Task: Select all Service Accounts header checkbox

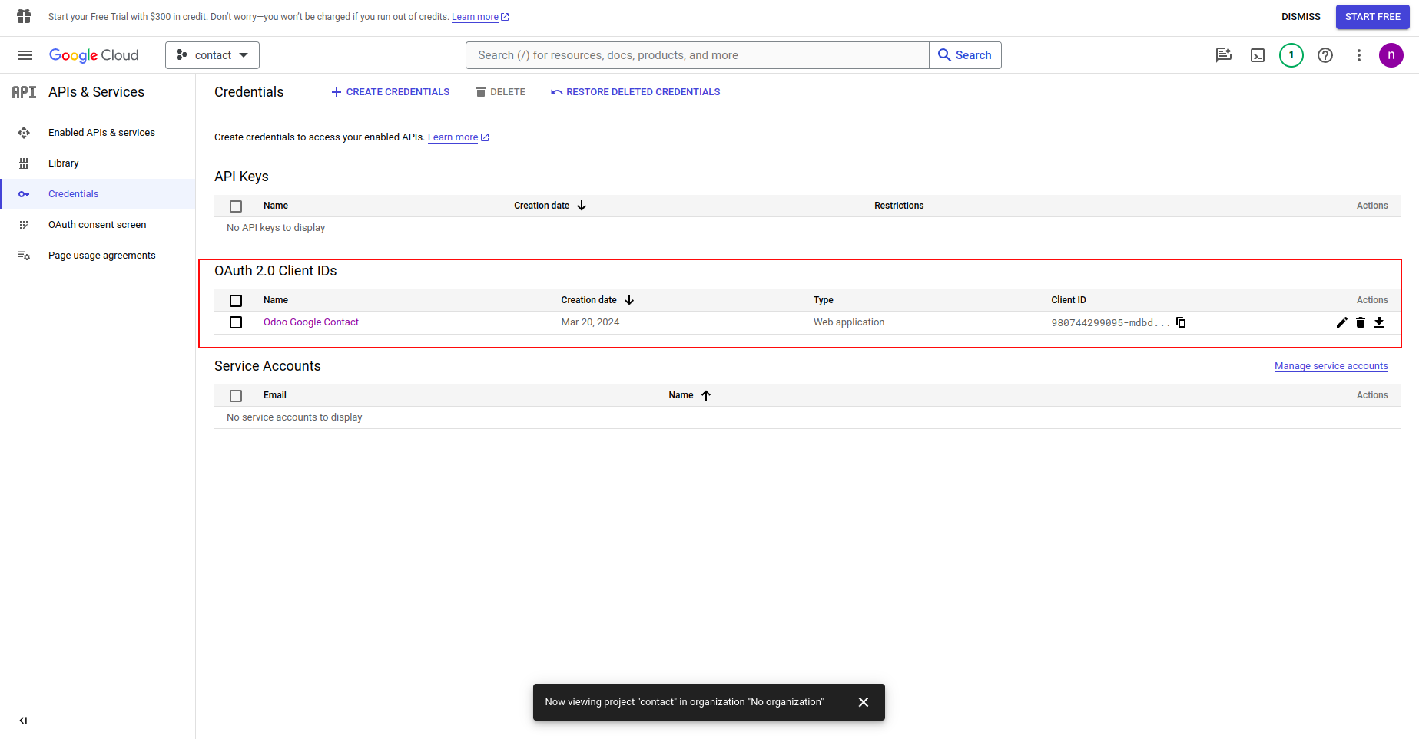Action: 236,396
